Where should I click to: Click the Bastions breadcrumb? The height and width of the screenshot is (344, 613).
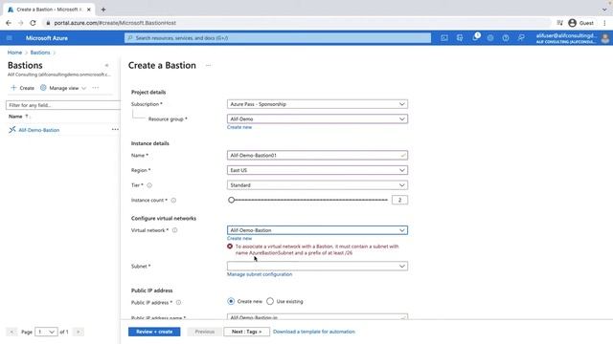[40, 53]
